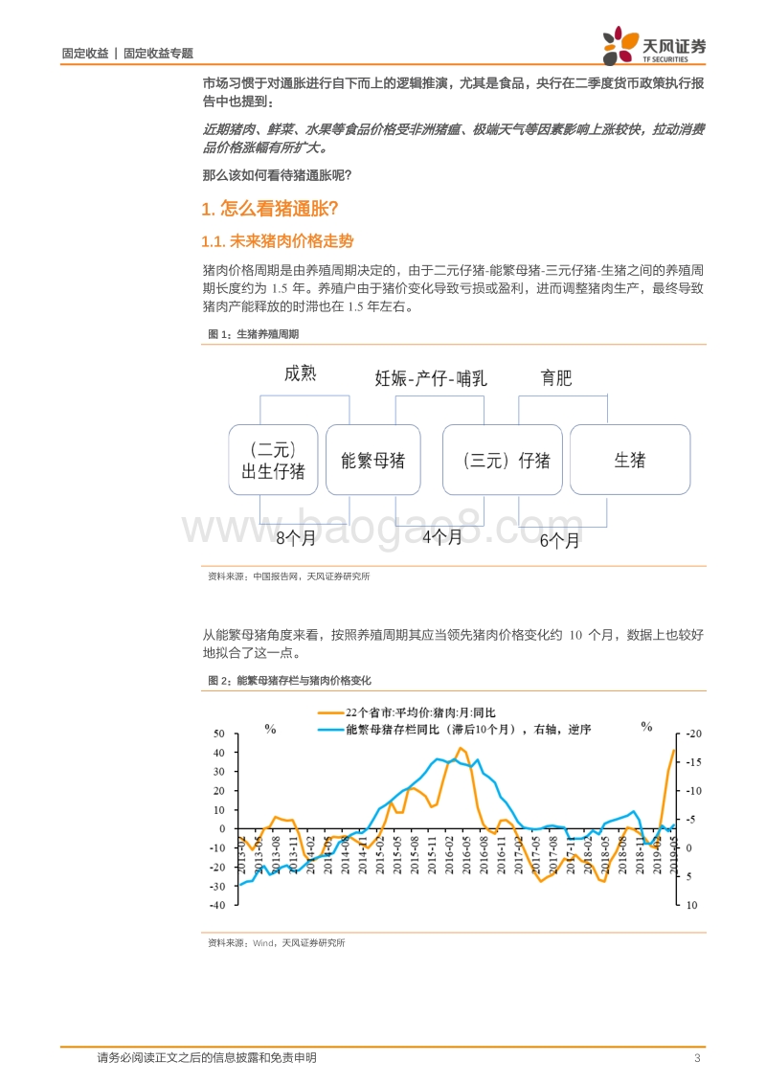Click the right axis value '10'
This screenshot has height=1084, width=766.
pyautogui.click(x=692, y=905)
